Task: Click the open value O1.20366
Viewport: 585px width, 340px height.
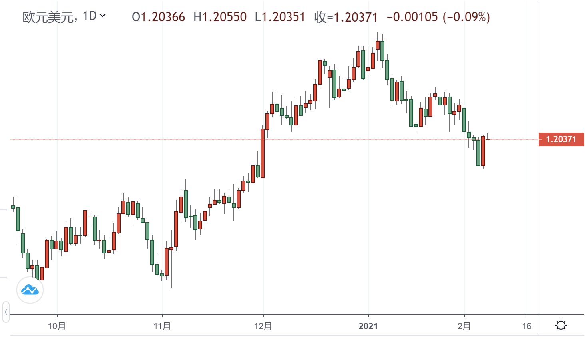Action: pyautogui.click(x=158, y=17)
